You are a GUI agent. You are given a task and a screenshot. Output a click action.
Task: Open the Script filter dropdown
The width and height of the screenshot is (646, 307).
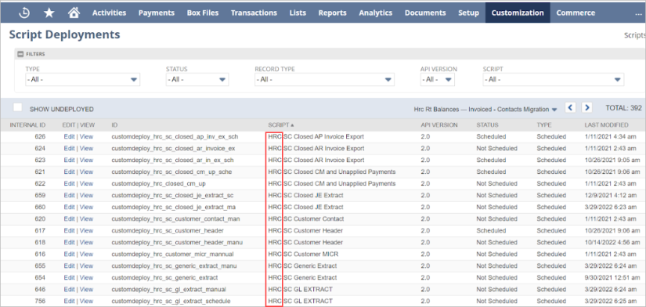pyautogui.click(x=554, y=80)
